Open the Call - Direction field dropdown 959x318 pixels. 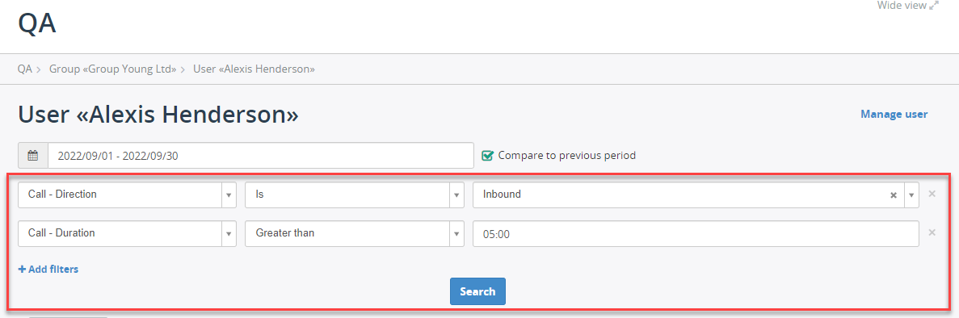127,195
